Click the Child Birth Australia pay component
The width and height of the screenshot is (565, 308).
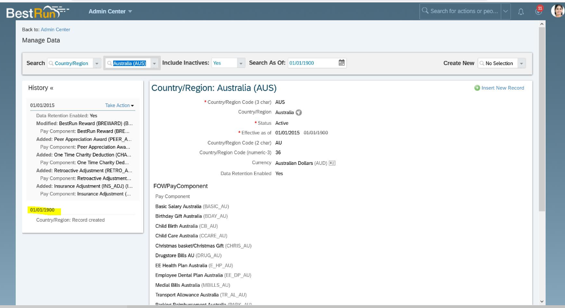click(187, 226)
